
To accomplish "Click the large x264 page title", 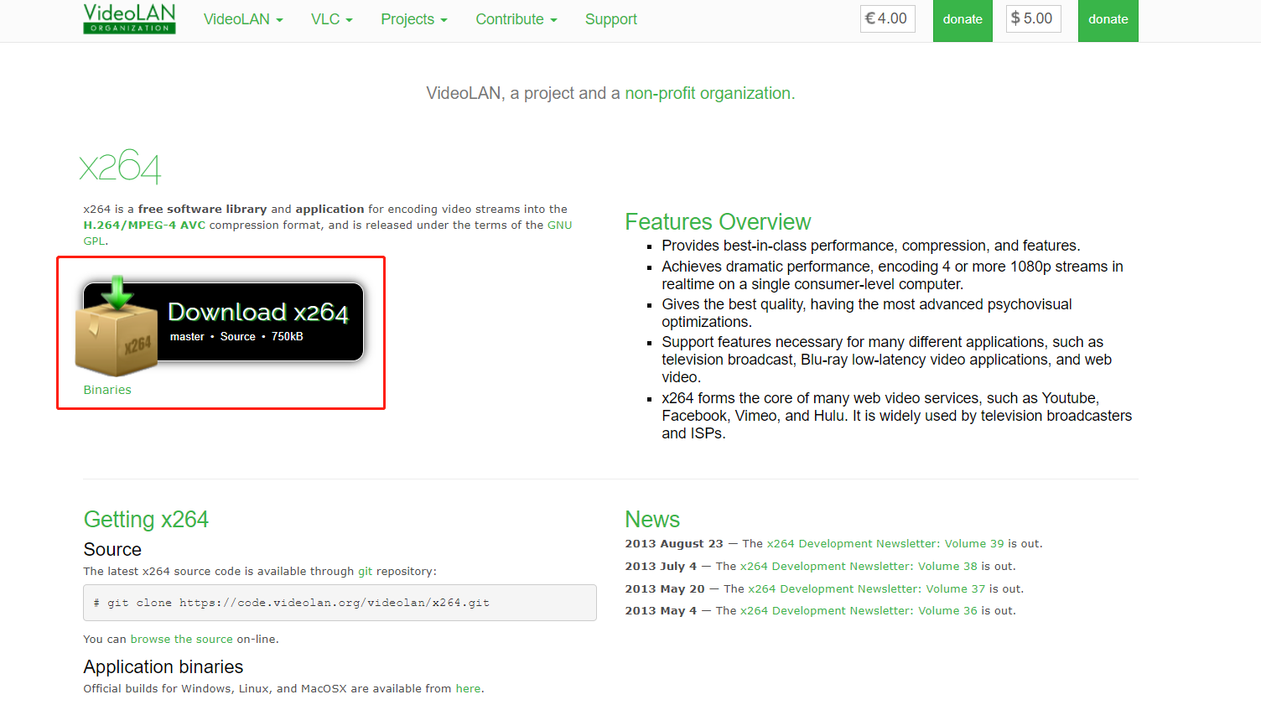I will pyautogui.click(x=120, y=166).
